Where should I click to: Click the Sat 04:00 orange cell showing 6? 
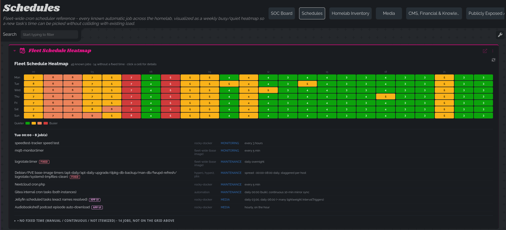112,109
